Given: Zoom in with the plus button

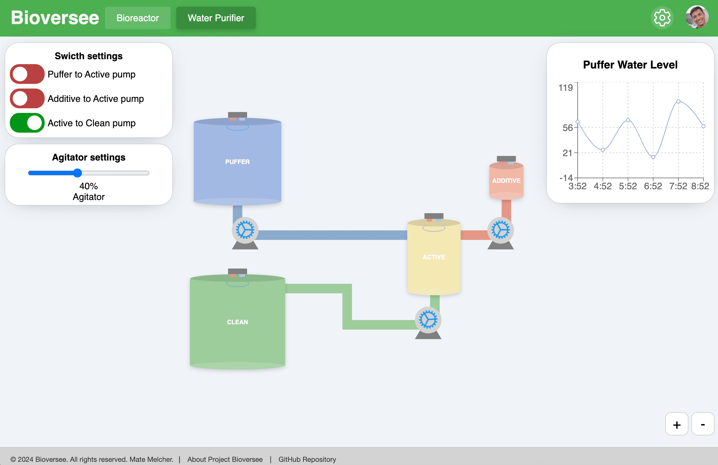Looking at the screenshot, I should point(677,424).
